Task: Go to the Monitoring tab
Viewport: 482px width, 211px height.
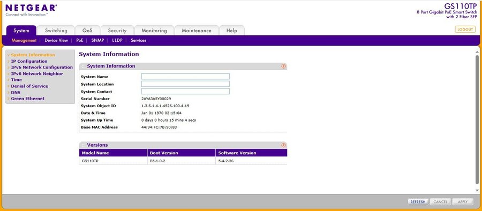Action: [x=154, y=31]
